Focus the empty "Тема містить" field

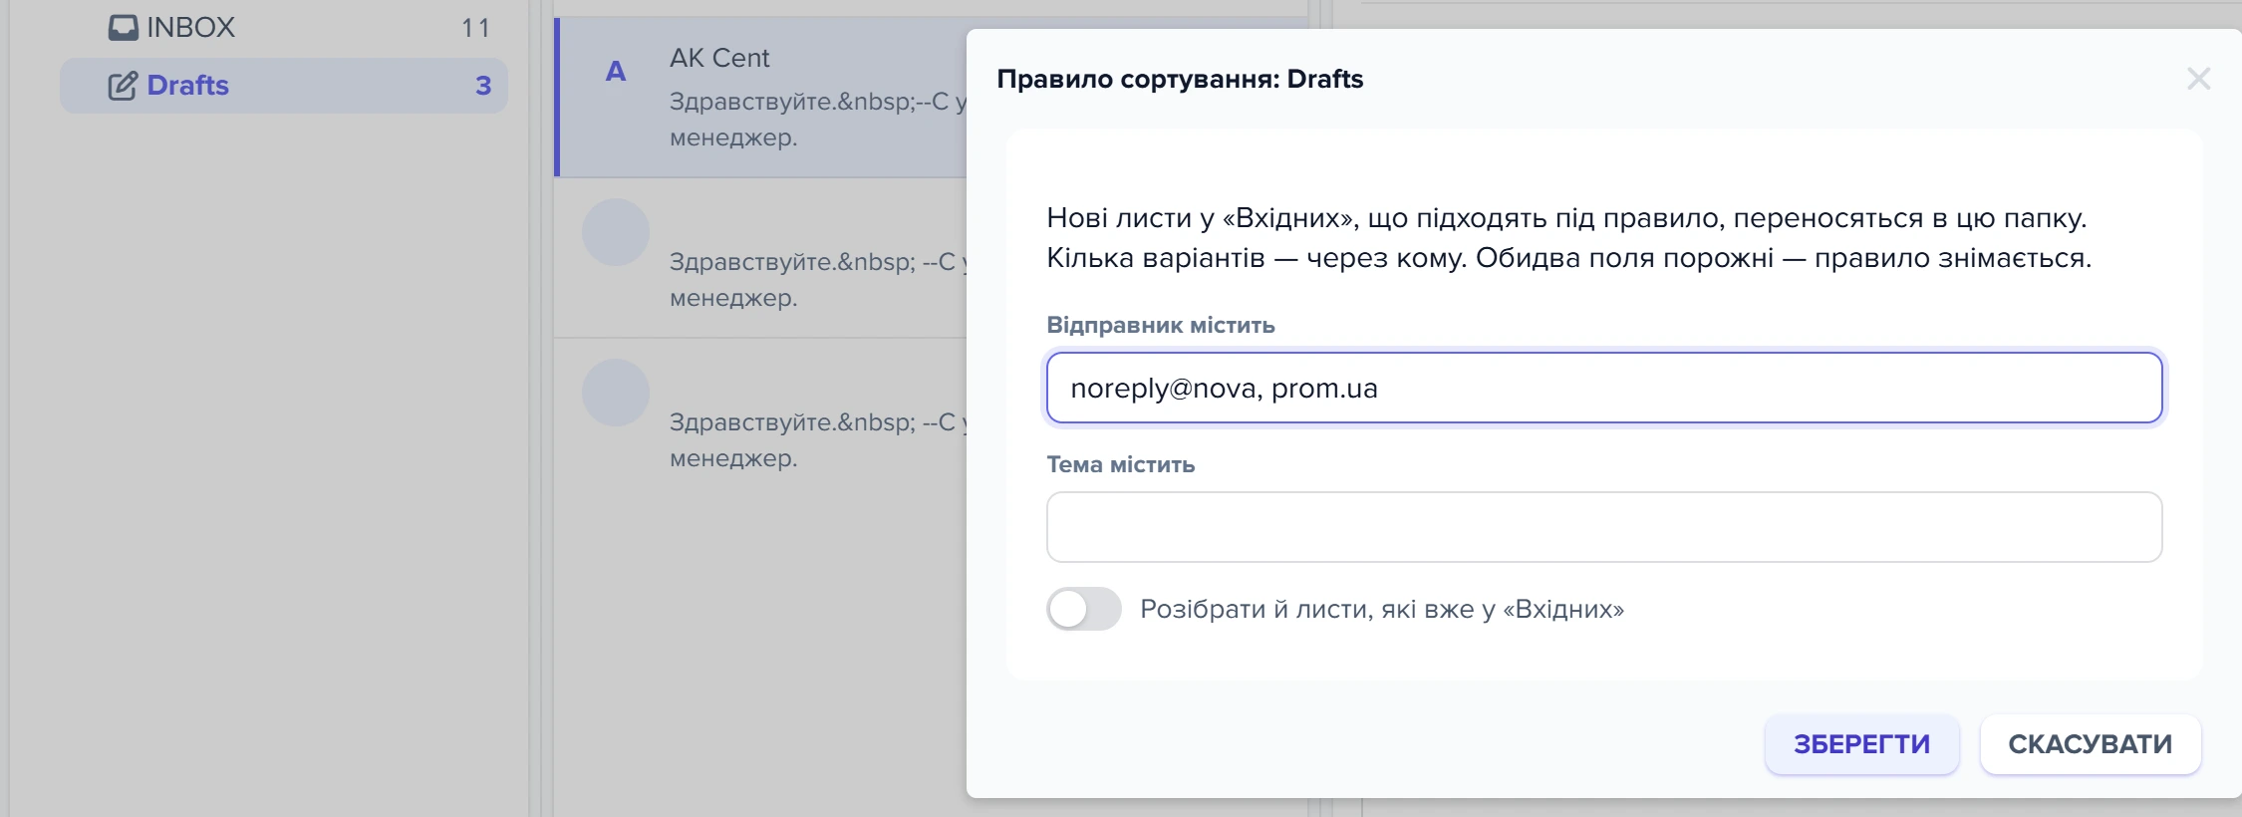[x=1604, y=527]
